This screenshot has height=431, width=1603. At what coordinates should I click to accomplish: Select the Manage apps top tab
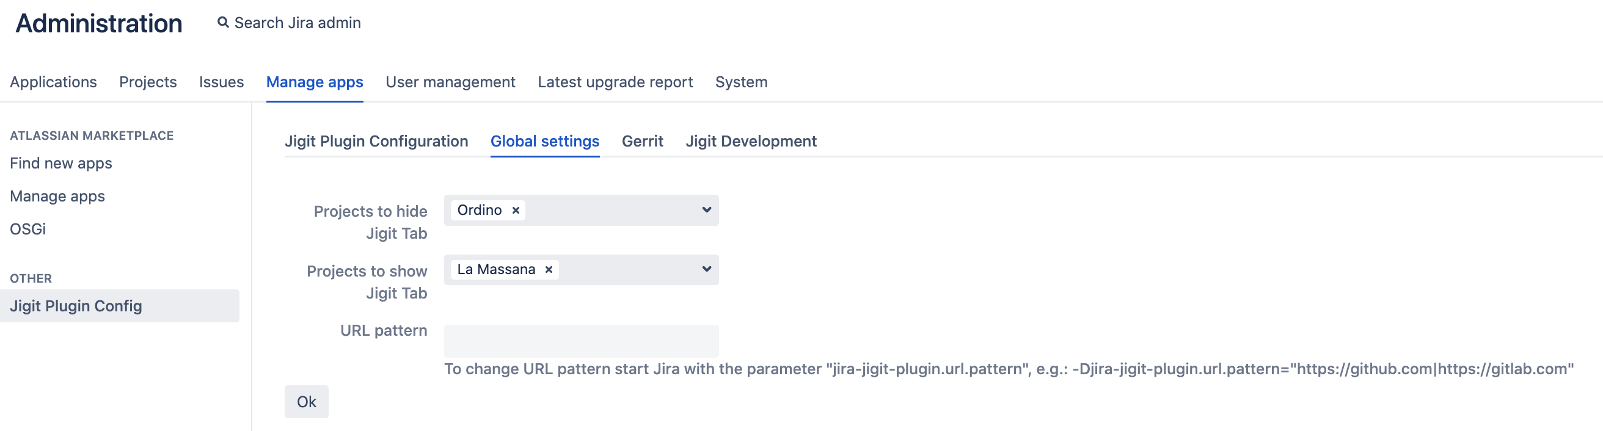(x=315, y=82)
